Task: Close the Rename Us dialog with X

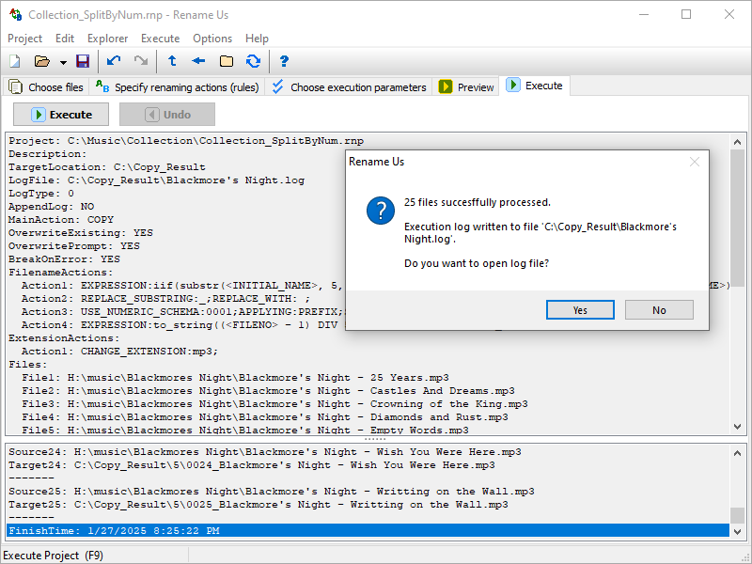Action: 695,162
